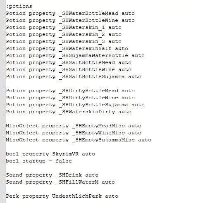Image resolution: width=198 pixels, height=203 pixels.
Task: Select the _SHWaterskin_1 line
Action: 64,28
